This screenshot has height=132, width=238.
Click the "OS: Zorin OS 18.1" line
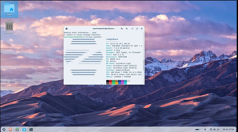(x=118, y=44)
